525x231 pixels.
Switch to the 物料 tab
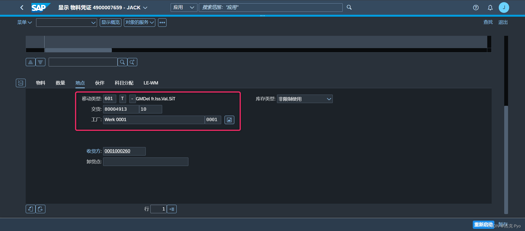(40, 83)
